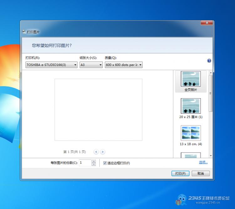This screenshot has width=235, height=209.
Task: Increase the number of copies
Action: click(94, 161)
